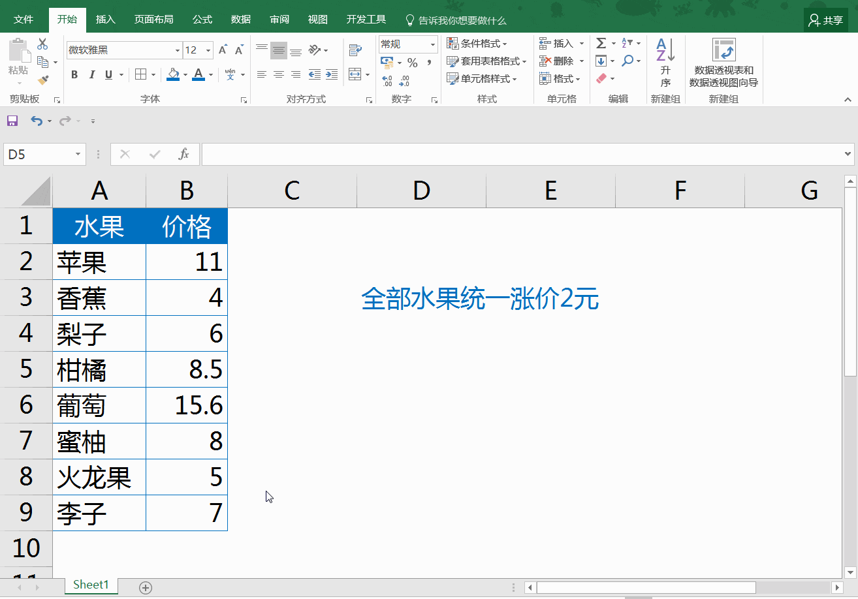Apply the comma style number format
Image resolution: width=858 pixels, height=599 pixels.
pos(429,63)
